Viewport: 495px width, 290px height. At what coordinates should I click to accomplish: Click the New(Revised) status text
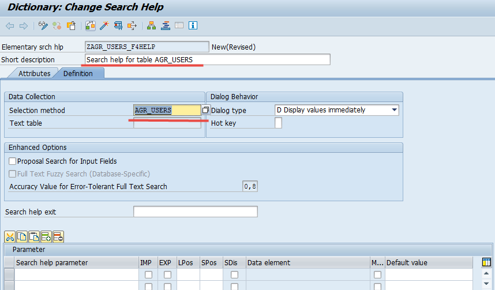(x=234, y=47)
